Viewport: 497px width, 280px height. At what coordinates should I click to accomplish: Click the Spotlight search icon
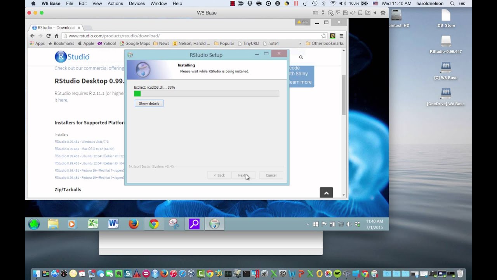(x=452, y=3)
